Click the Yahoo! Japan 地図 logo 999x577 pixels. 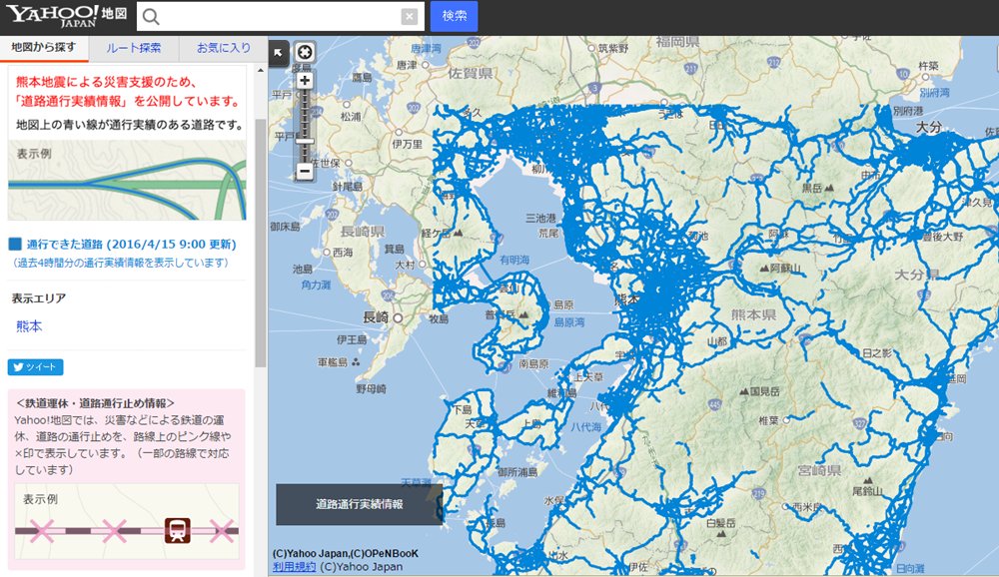point(66,16)
